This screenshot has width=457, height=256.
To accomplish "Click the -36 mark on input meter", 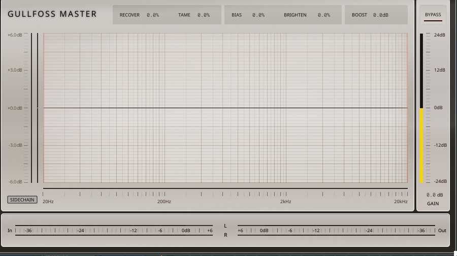I will point(28,230).
